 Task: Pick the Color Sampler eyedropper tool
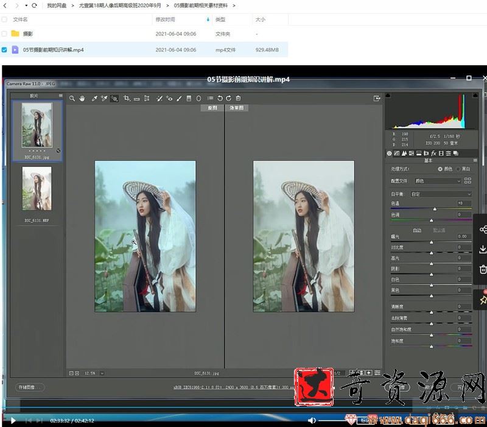pos(104,99)
